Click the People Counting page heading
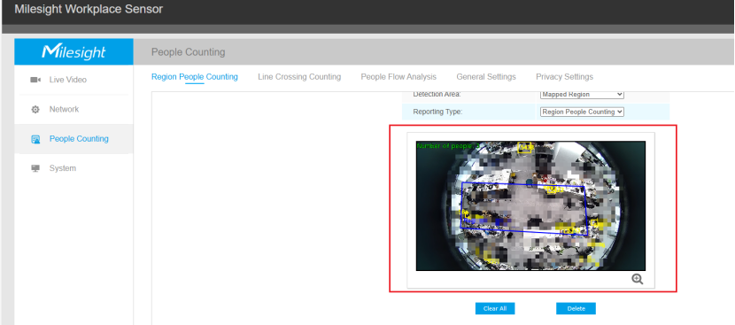Viewport: 735px width, 325px height. [x=188, y=52]
